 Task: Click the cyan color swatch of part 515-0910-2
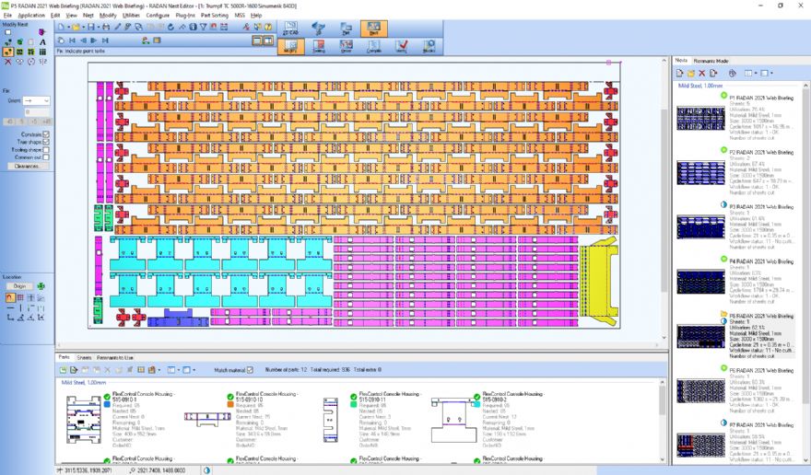click(477, 404)
